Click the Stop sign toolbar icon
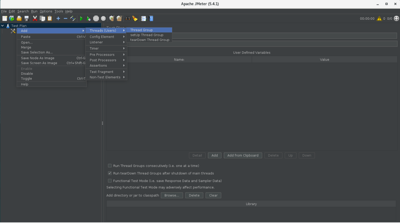This screenshot has width=400, height=223. [x=96, y=19]
